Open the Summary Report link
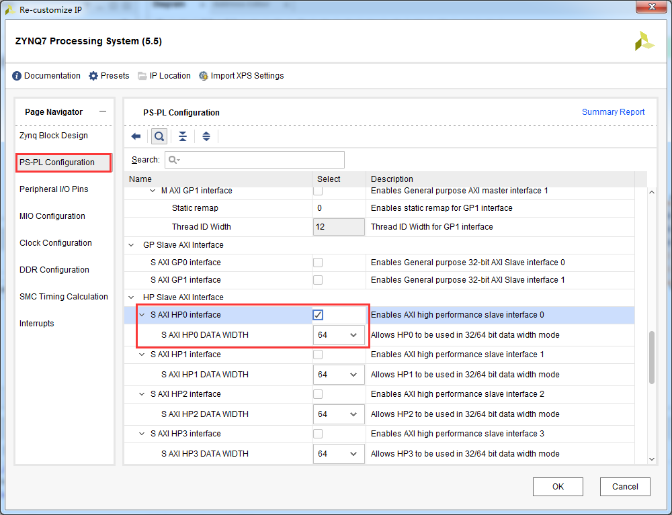This screenshot has height=515, width=672. click(x=614, y=111)
